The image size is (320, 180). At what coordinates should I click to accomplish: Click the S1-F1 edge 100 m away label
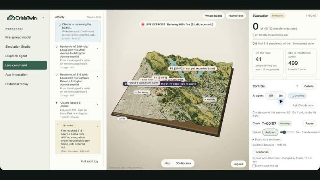click(179, 84)
